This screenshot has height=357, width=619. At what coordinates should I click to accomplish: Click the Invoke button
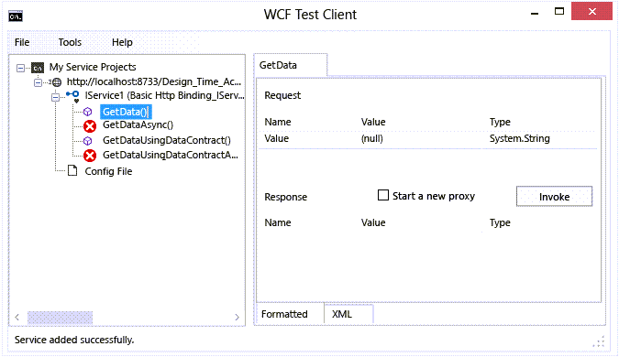554,197
